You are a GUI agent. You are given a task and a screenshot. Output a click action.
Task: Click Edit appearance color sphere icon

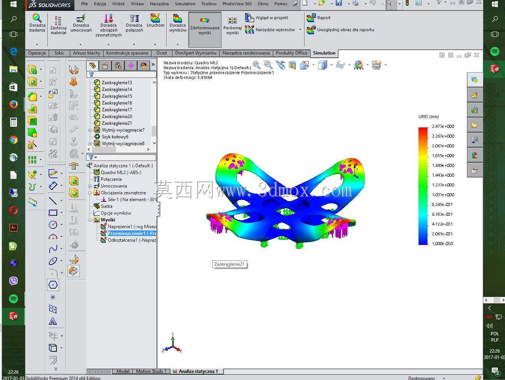[x=359, y=65]
